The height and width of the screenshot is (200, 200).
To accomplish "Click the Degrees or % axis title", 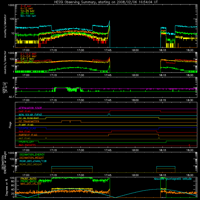I will 6,187.
